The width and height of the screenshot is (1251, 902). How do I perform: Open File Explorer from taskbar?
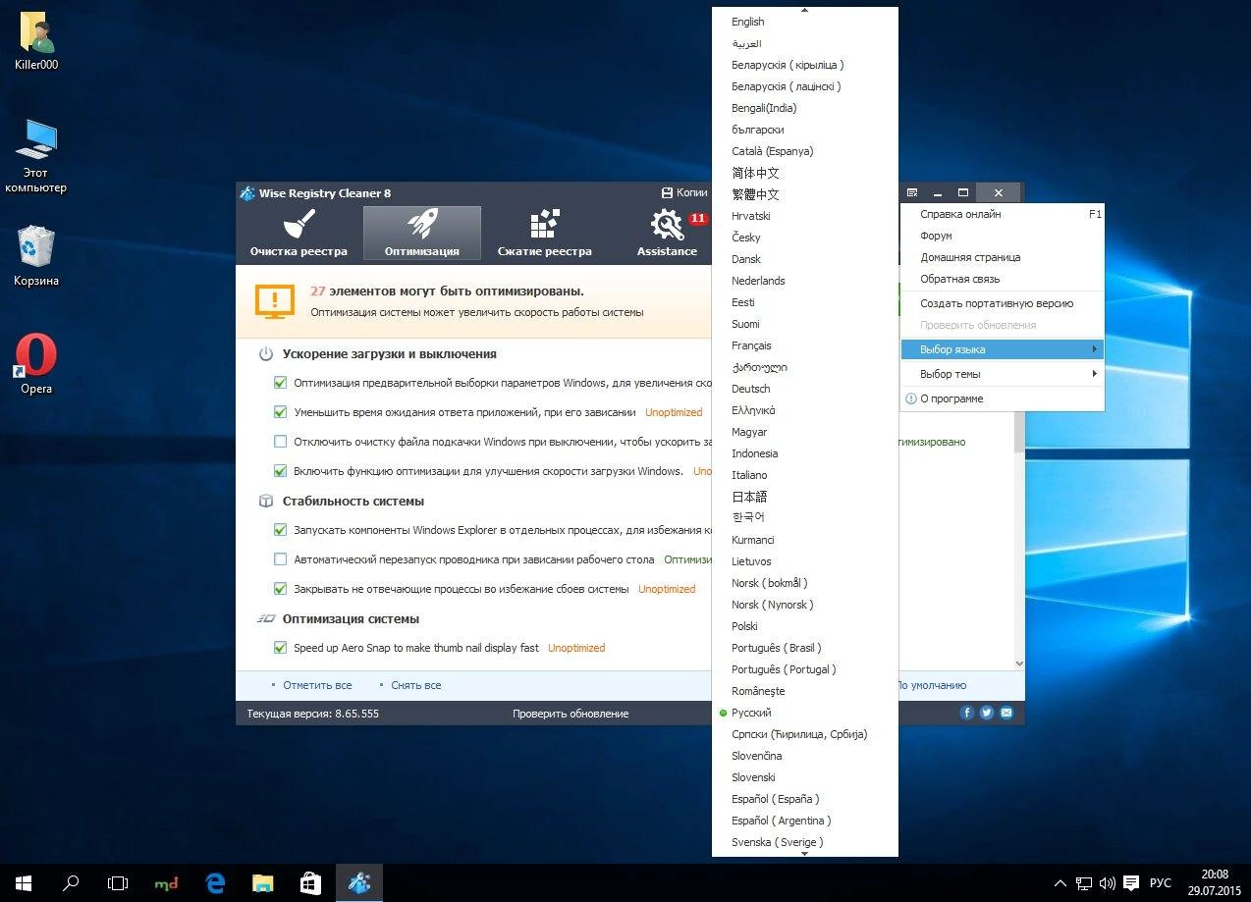click(262, 883)
